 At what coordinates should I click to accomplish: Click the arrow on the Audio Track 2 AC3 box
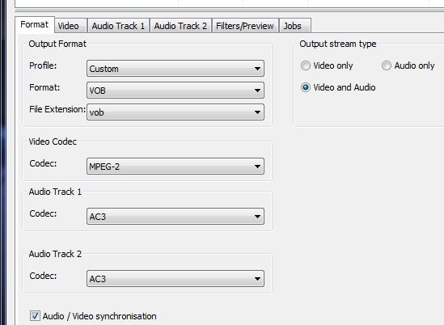click(257, 279)
